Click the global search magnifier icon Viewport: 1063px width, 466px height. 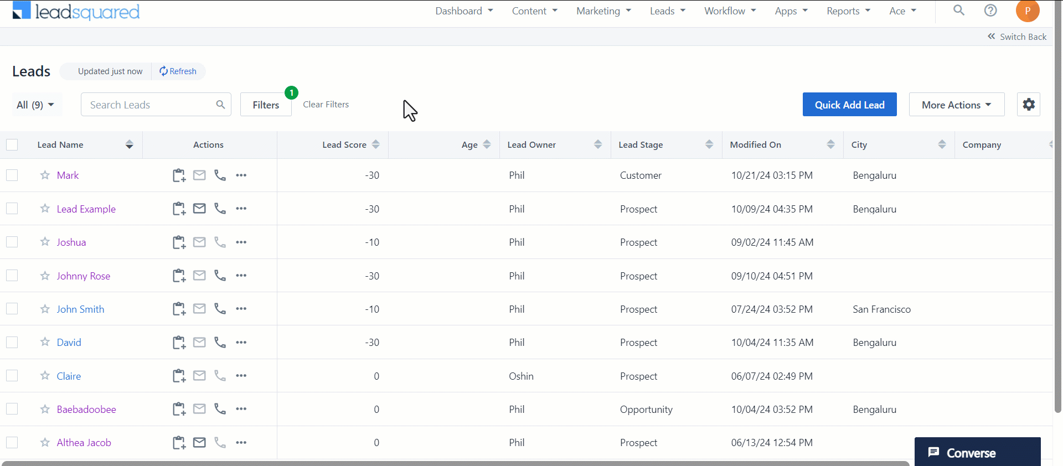click(959, 11)
